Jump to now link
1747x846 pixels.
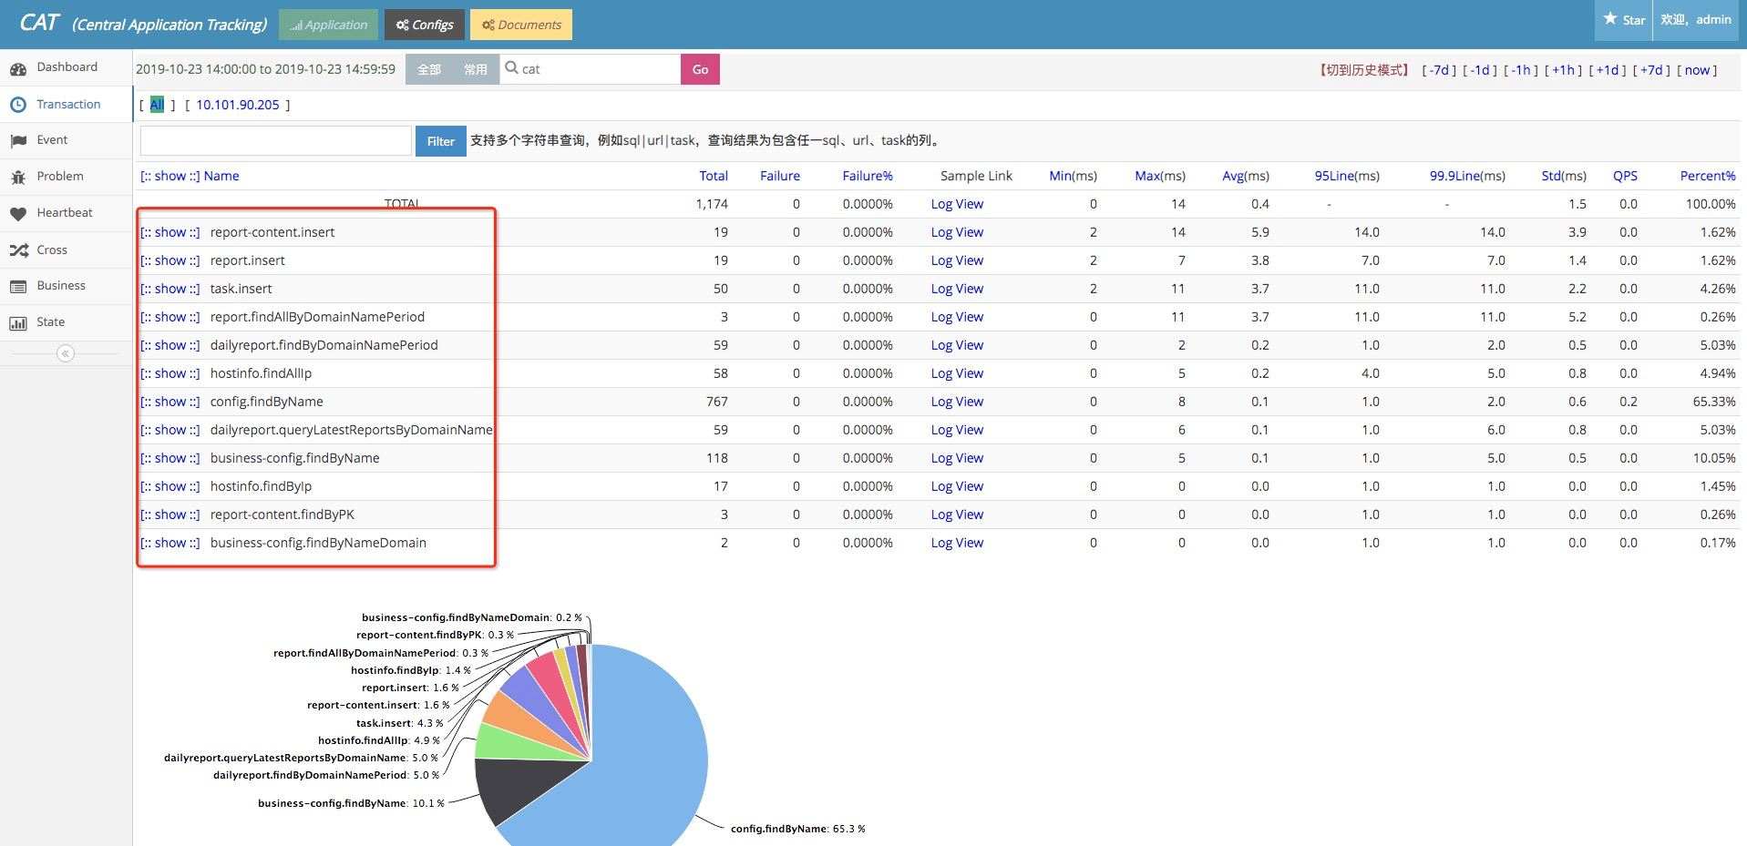point(1697,70)
